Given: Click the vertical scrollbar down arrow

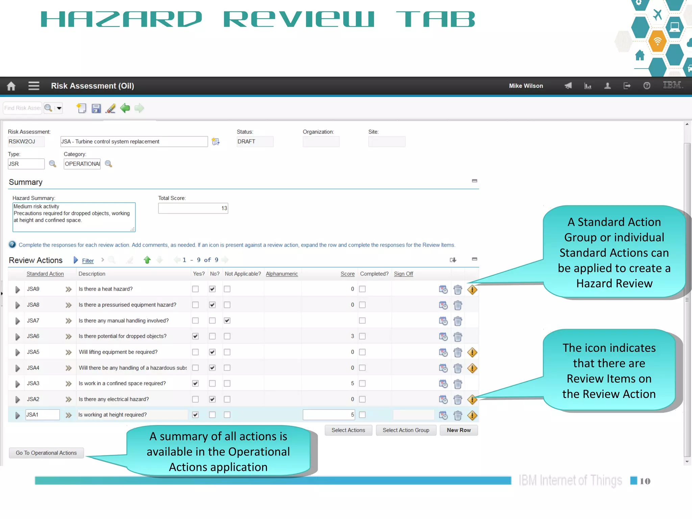Looking at the screenshot, I should pyautogui.click(x=687, y=461).
